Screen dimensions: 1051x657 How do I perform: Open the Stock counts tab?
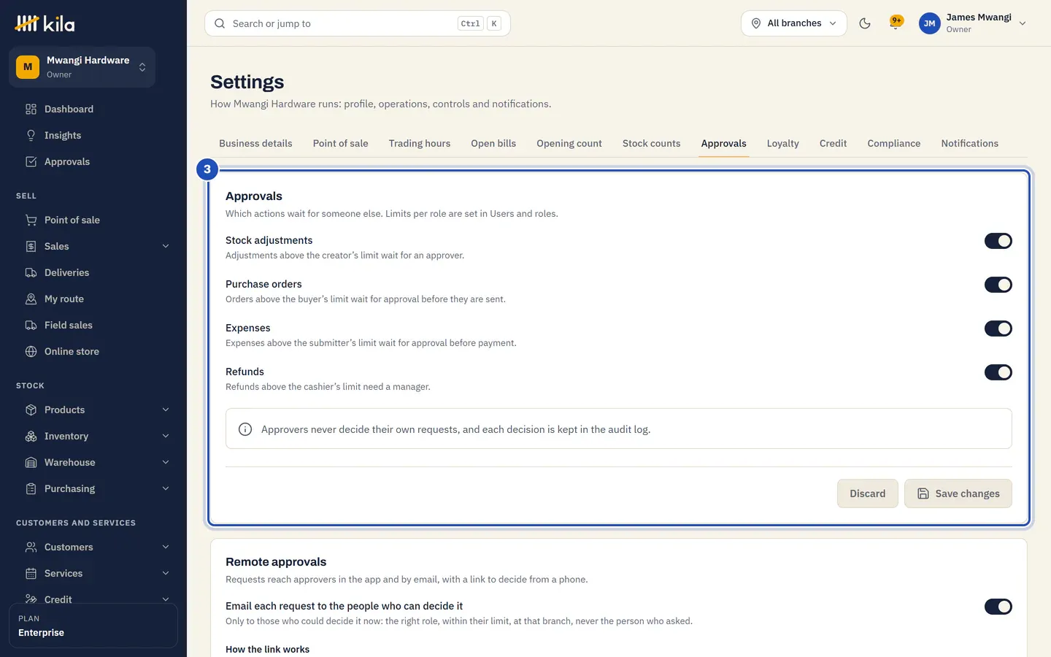pos(651,144)
